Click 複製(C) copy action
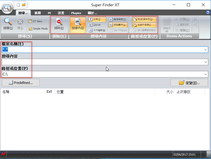The image size is (211, 159). pos(182,30)
